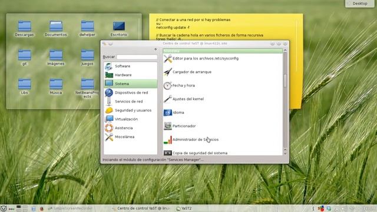Open the dwhelper folder
The image size is (377, 212).
(x=87, y=28)
